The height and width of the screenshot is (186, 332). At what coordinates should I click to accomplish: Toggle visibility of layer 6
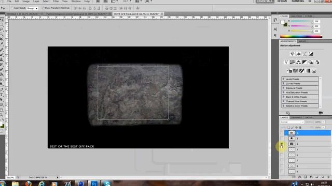click(282, 155)
